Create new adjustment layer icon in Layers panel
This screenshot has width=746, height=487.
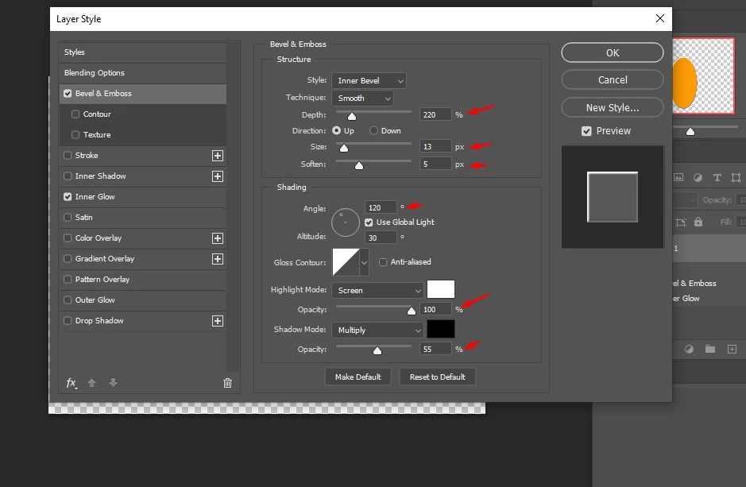point(689,349)
